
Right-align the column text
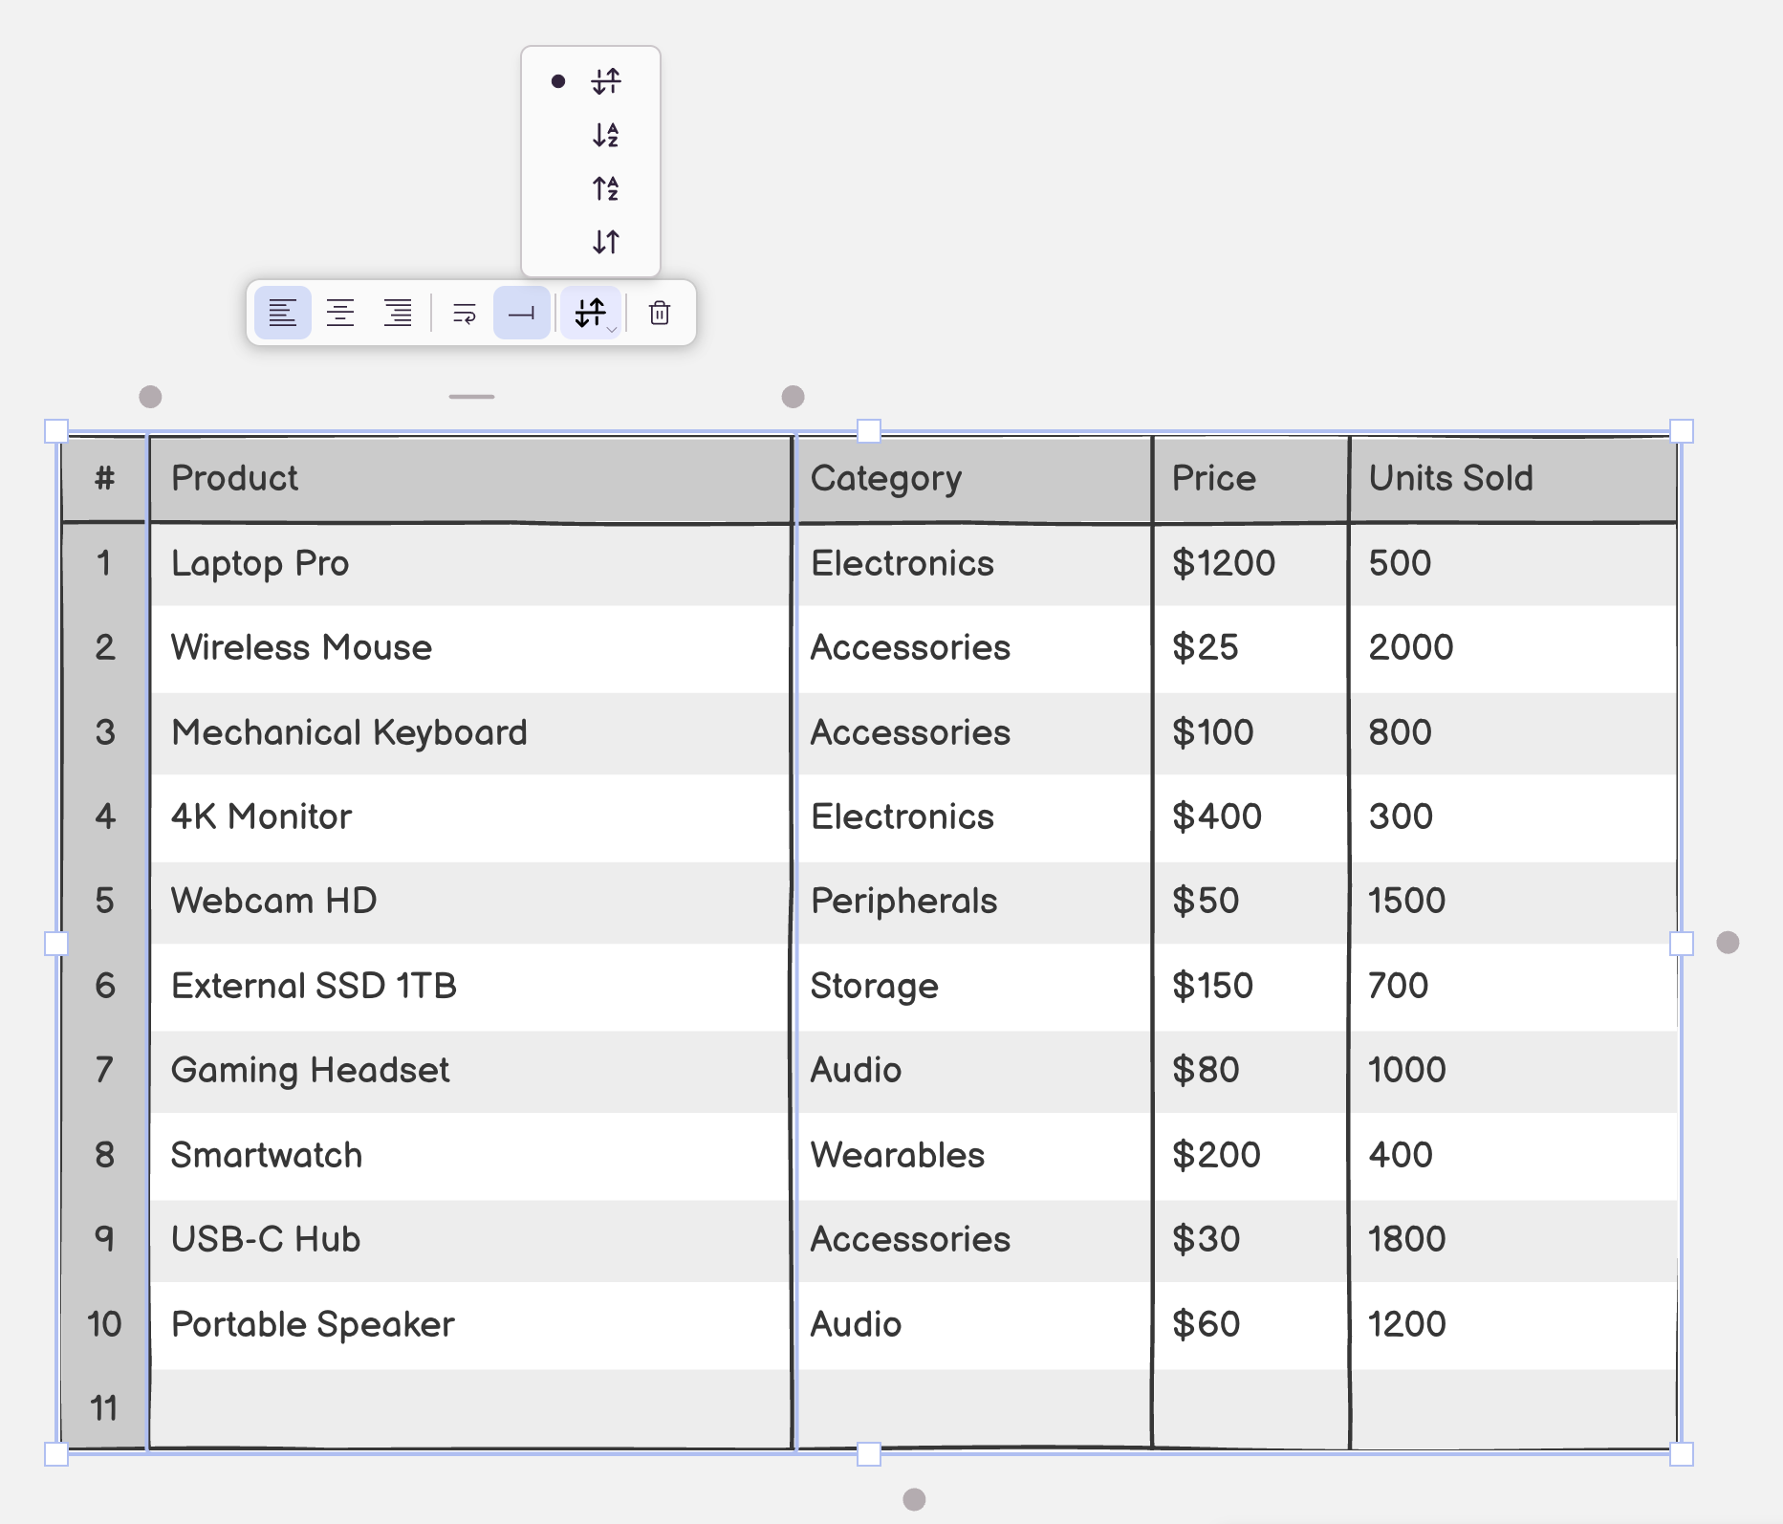pos(398,313)
